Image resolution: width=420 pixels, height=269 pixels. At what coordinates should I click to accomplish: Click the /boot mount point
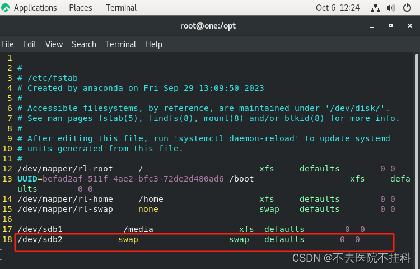[x=241, y=179]
